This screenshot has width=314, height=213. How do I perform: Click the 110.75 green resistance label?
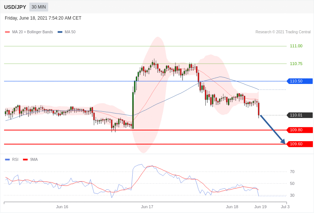coord(296,64)
